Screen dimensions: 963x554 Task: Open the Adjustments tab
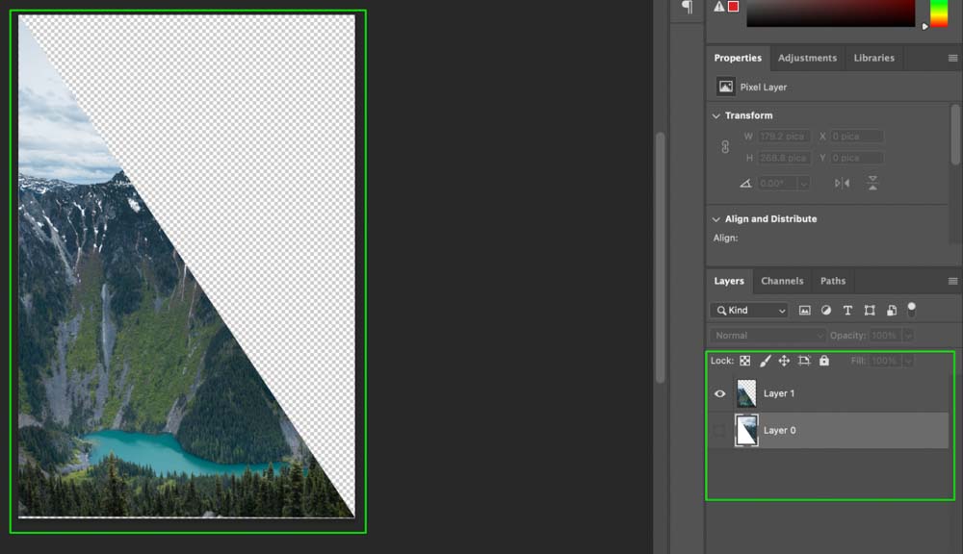(x=807, y=58)
